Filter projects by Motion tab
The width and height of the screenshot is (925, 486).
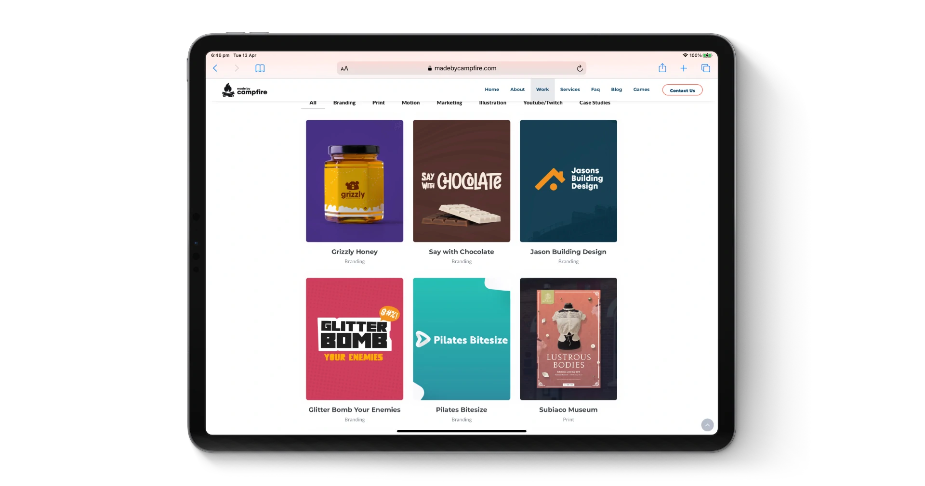click(x=410, y=103)
